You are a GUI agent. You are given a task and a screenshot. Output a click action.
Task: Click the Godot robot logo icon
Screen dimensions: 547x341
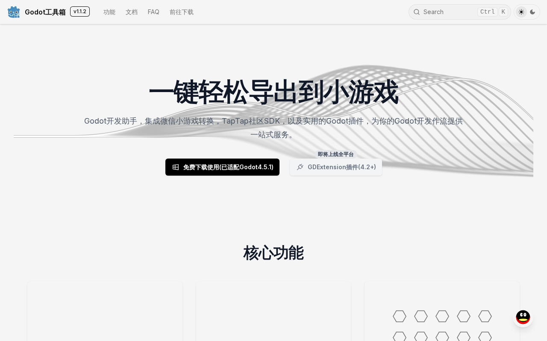point(14,12)
